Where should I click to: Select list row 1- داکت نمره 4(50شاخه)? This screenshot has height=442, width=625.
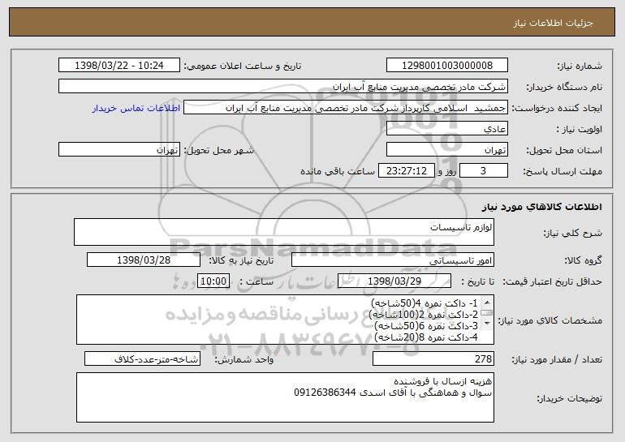424,303
